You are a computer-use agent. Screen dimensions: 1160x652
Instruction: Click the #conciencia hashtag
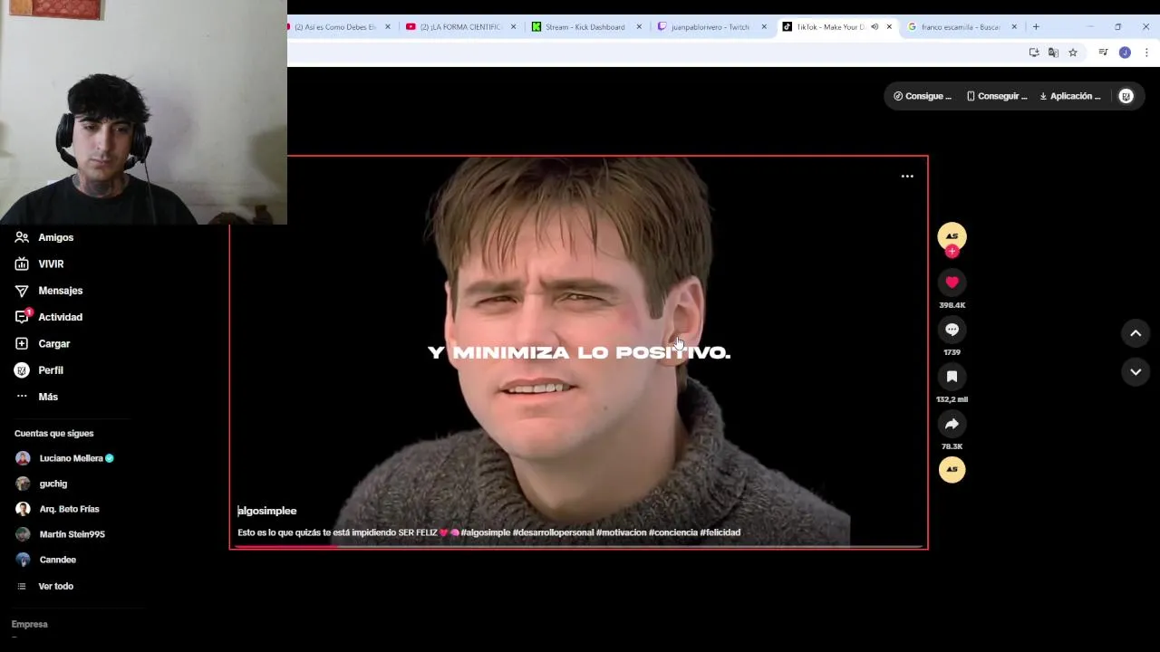(x=673, y=532)
